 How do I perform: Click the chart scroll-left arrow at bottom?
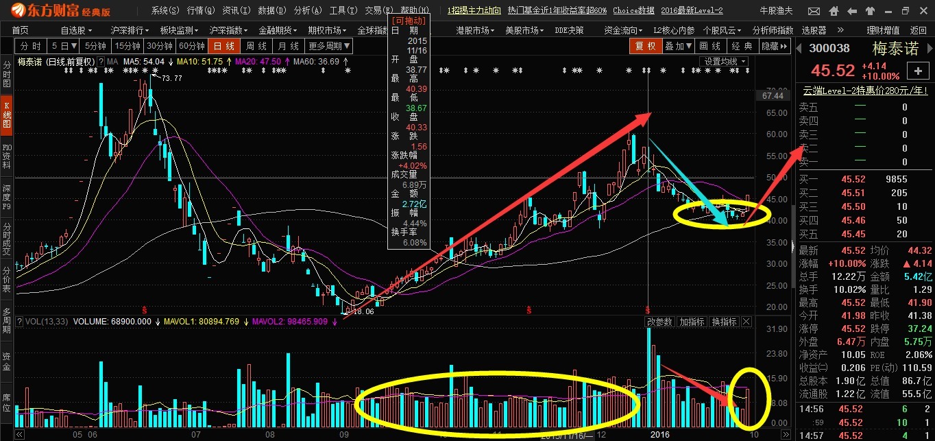pyautogui.click(x=19, y=434)
